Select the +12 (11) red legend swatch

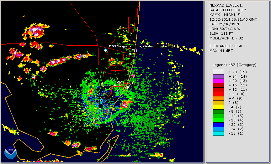(218, 90)
